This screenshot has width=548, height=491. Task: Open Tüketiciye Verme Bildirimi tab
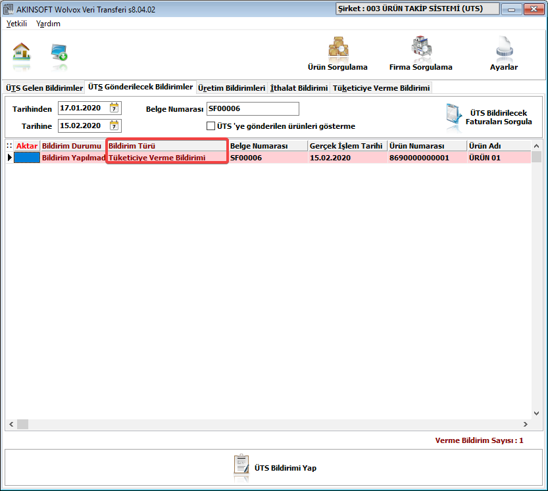(382, 88)
